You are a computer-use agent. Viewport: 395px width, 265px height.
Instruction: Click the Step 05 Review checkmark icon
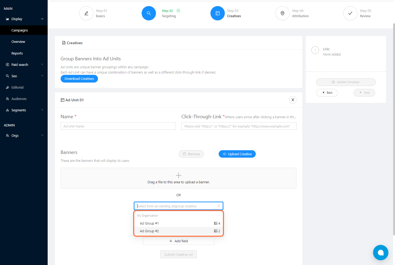pyautogui.click(x=350, y=13)
